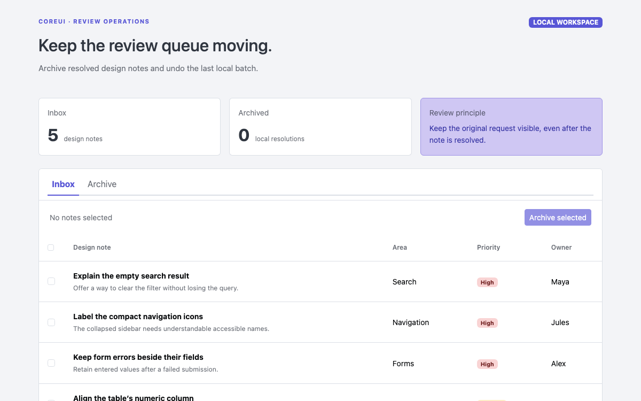
Task: Click the 'Priority' column header
Action: (488, 248)
